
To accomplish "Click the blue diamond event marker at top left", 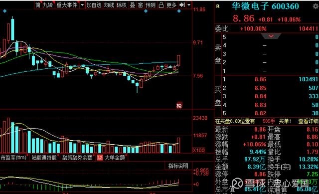I will pos(5,11).
